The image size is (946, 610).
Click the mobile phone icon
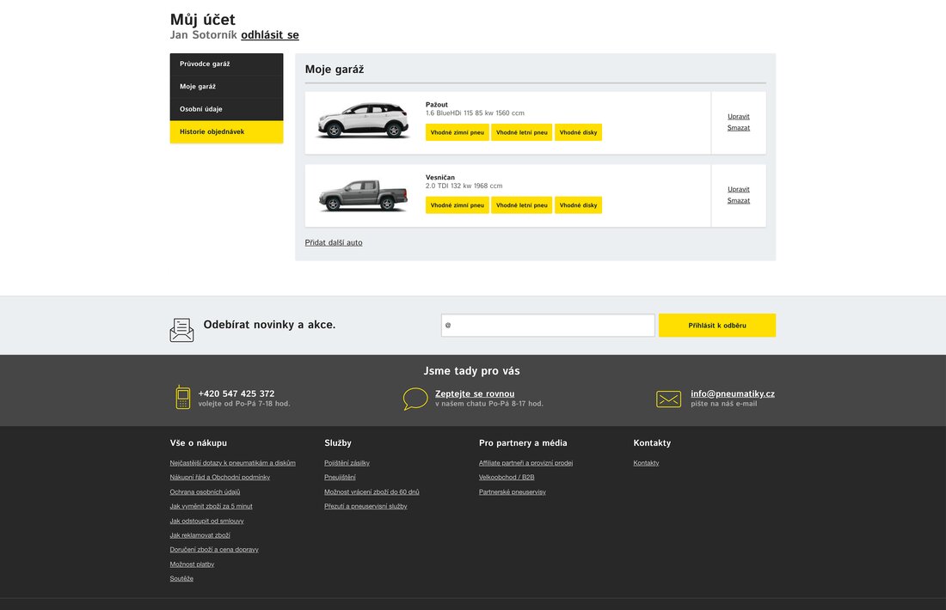(x=182, y=398)
